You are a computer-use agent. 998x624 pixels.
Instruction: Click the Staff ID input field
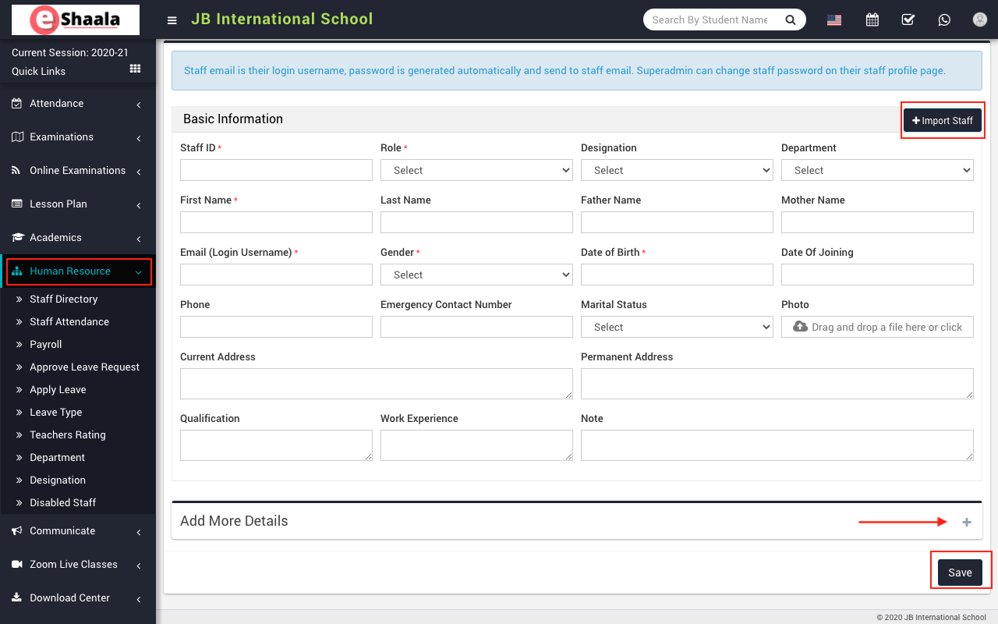tap(276, 170)
